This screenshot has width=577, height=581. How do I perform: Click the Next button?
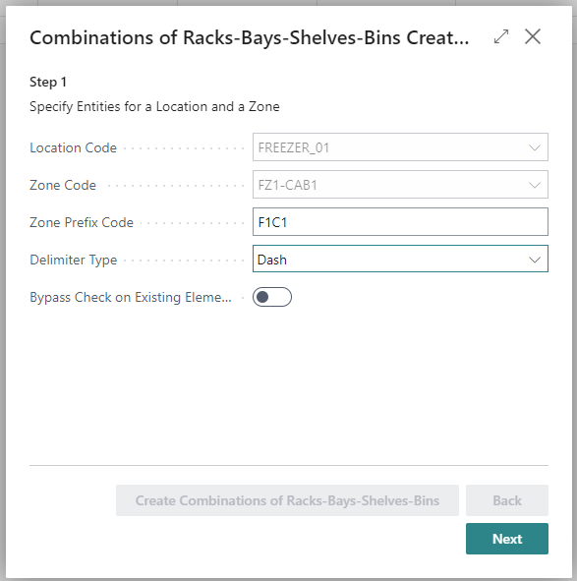click(x=507, y=539)
